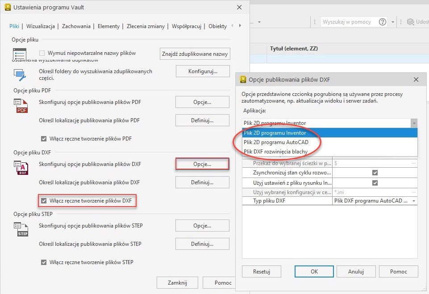429x294 pixels.
Task: Switch to the Pliki tab
Action: pyautogui.click(x=14, y=26)
